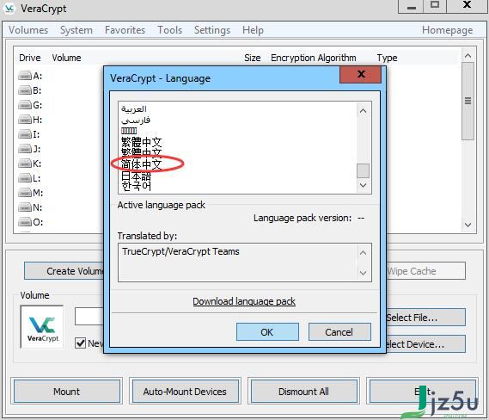Click the Select Device... button
This screenshot has width=489, height=420.
425,344
